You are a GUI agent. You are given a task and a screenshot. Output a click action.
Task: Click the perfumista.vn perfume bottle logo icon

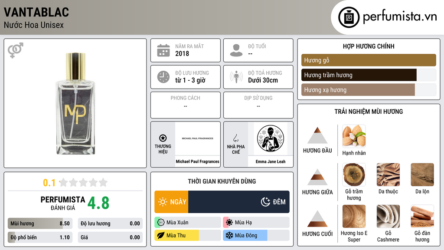pos(349,17)
